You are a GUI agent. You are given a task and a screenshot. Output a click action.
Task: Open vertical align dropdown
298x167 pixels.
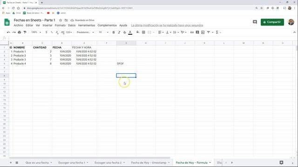[169, 32]
